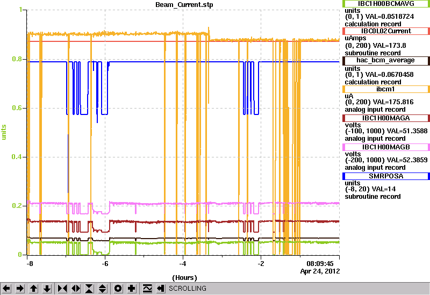
Task: Click the jump-to-latest arrow-bar icon
Action: coord(161,289)
